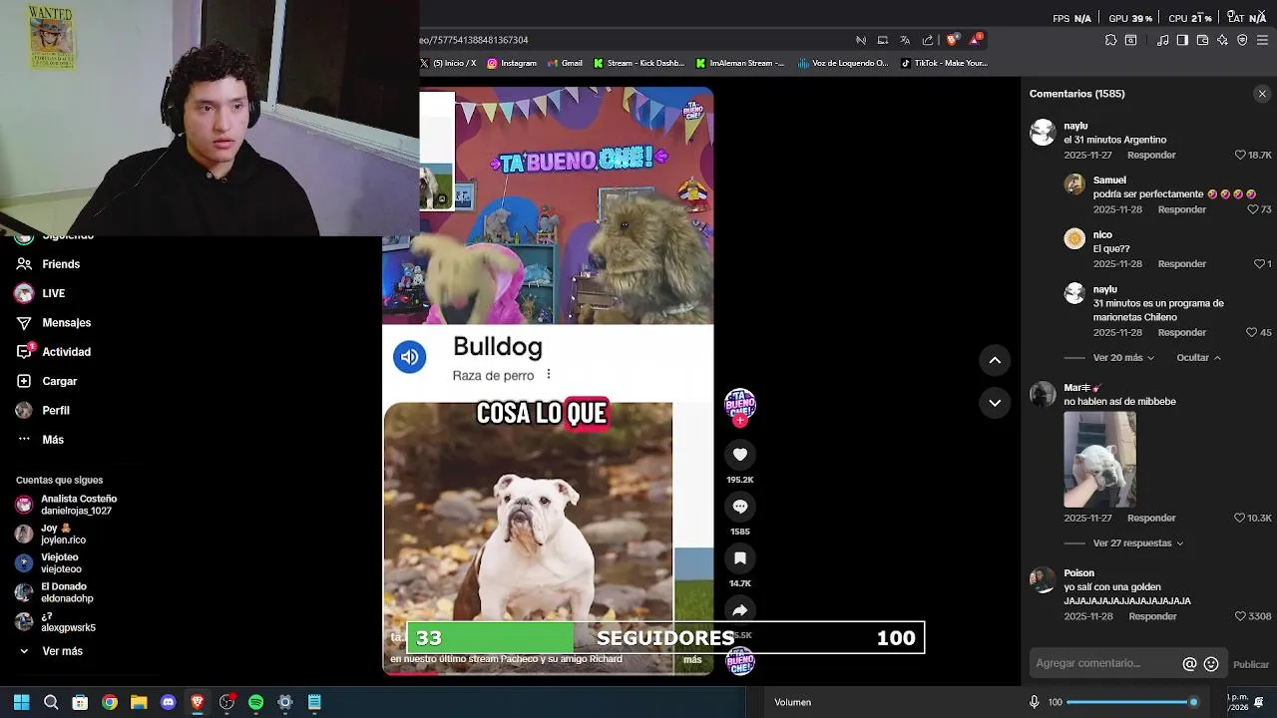Image resolution: width=1277 pixels, height=718 pixels.
Task: Like Samuel's reply with 73 likes
Action: pos(1252,209)
